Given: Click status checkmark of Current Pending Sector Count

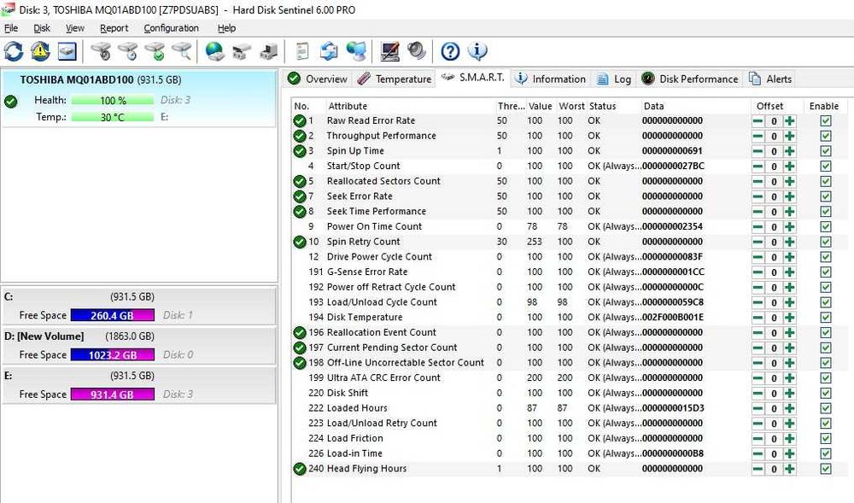Looking at the screenshot, I should [300, 348].
